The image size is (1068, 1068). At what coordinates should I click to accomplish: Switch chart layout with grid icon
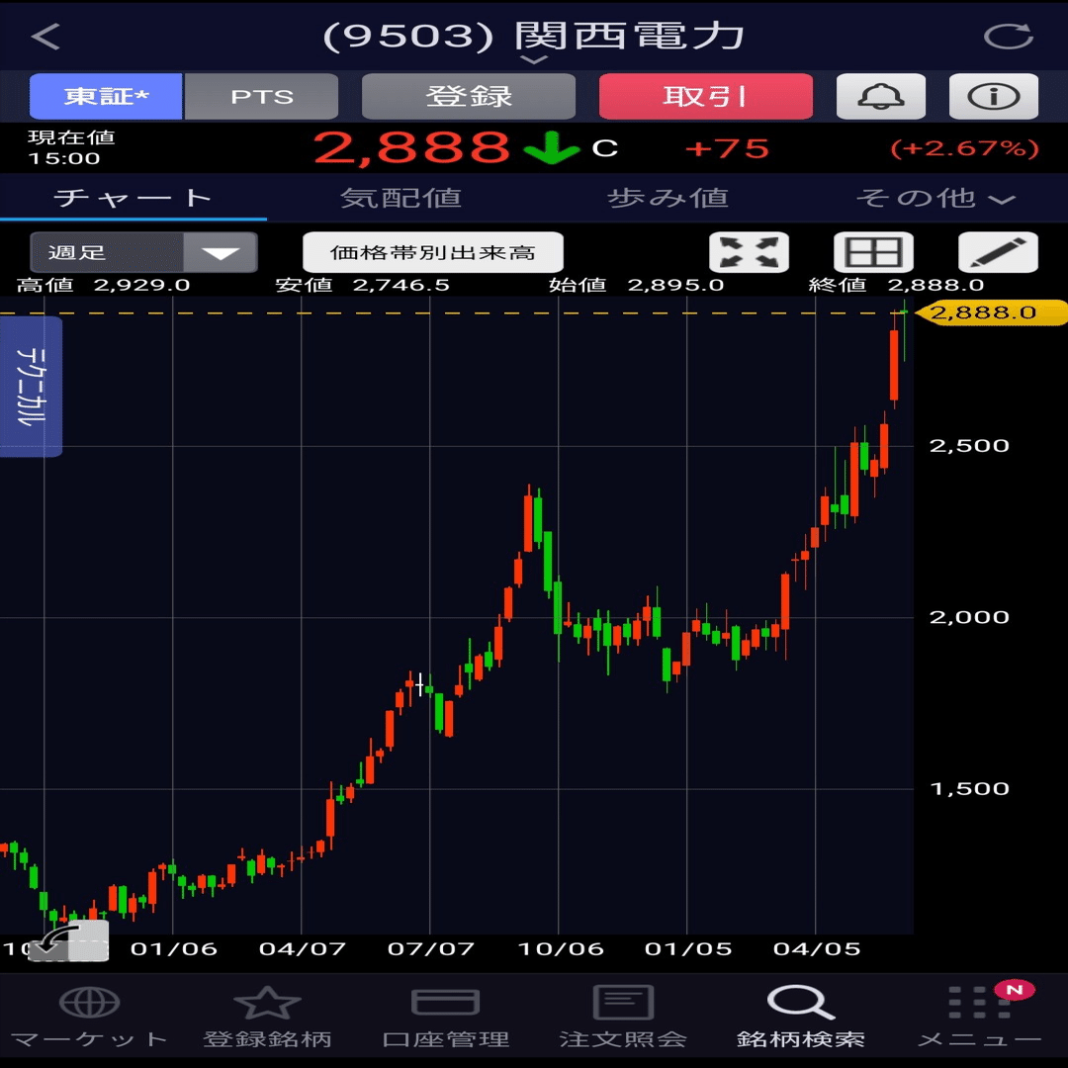[873, 252]
